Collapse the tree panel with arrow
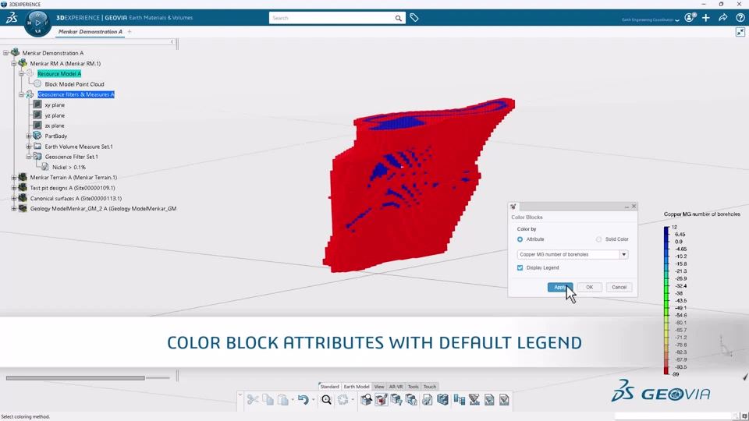 point(172,42)
